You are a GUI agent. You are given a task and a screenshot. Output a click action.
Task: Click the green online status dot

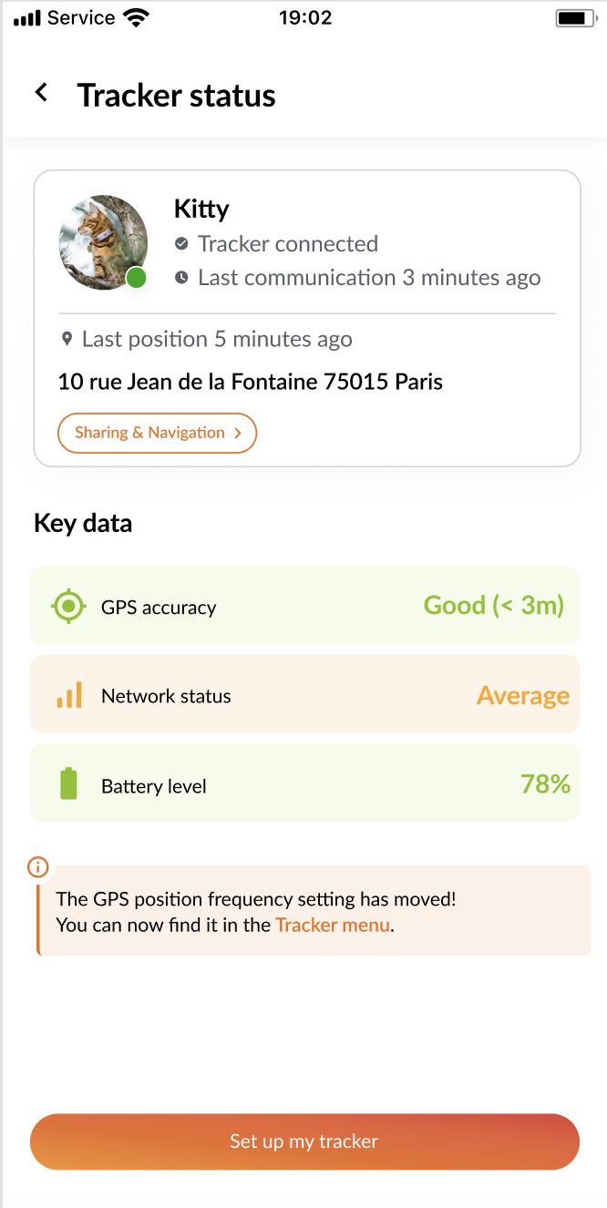(x=136, y=278)
